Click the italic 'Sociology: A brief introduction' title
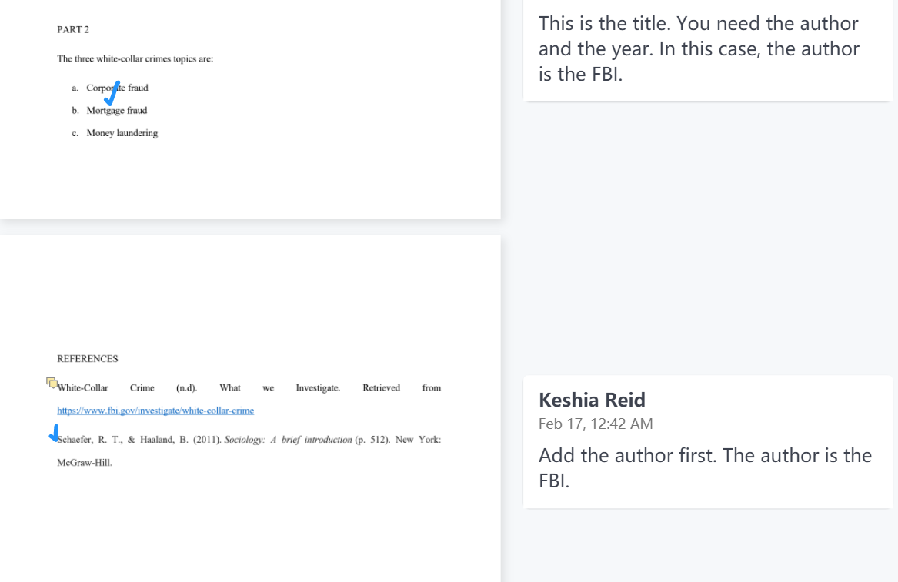 coord(288,440)
